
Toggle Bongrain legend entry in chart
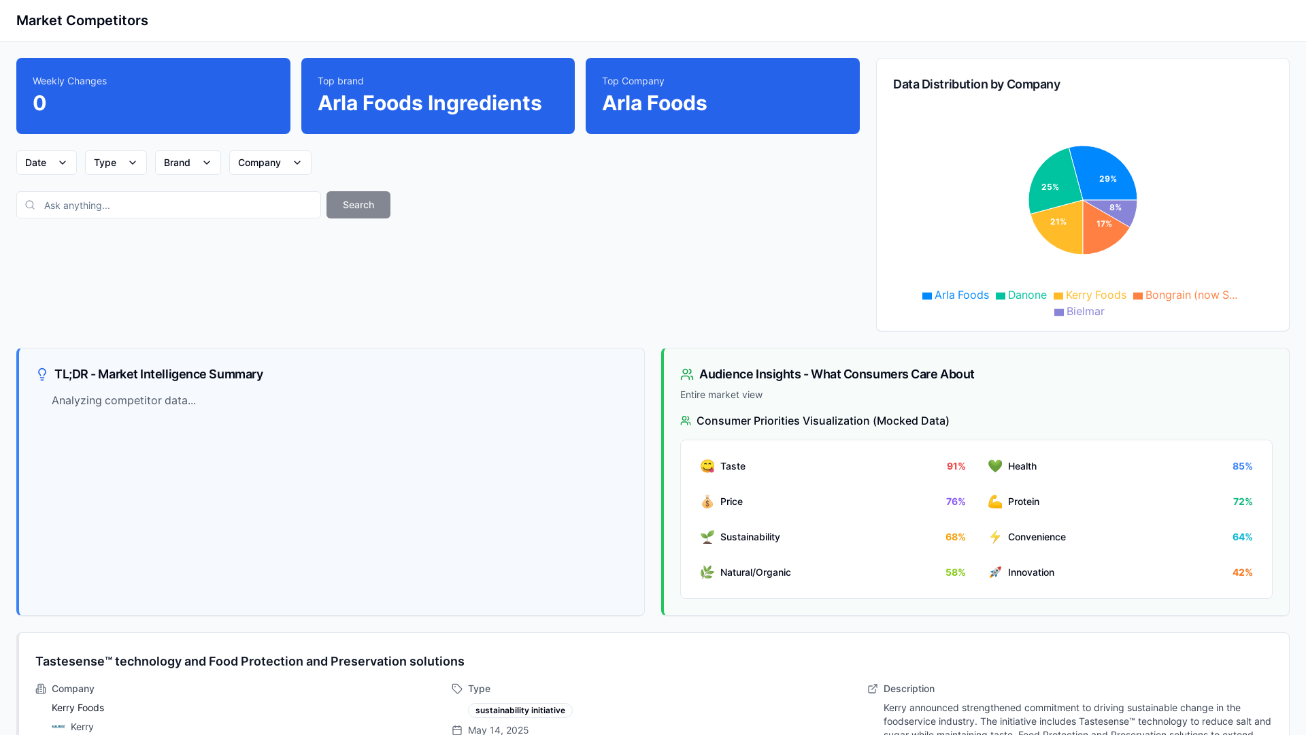(1185, 295)
